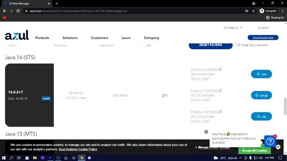This screenshot has height=161, width=287.
Task: Open the Learn menu
Action: click(x=126, y=38)
